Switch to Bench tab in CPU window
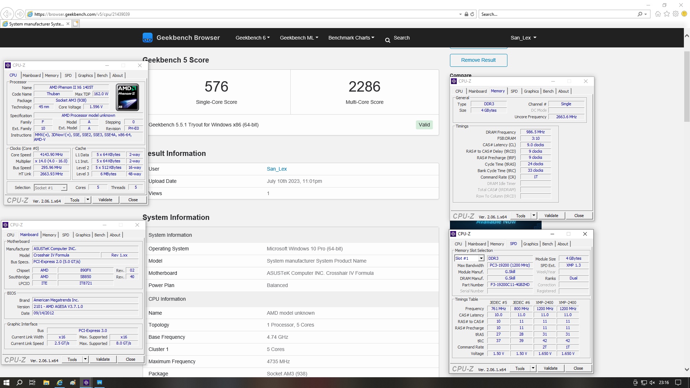The image size is (690, 388). click(x=102, y=75)
